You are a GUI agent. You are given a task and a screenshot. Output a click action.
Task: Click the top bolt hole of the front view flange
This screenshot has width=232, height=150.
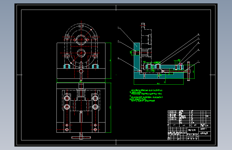click(x=81, y=26)
